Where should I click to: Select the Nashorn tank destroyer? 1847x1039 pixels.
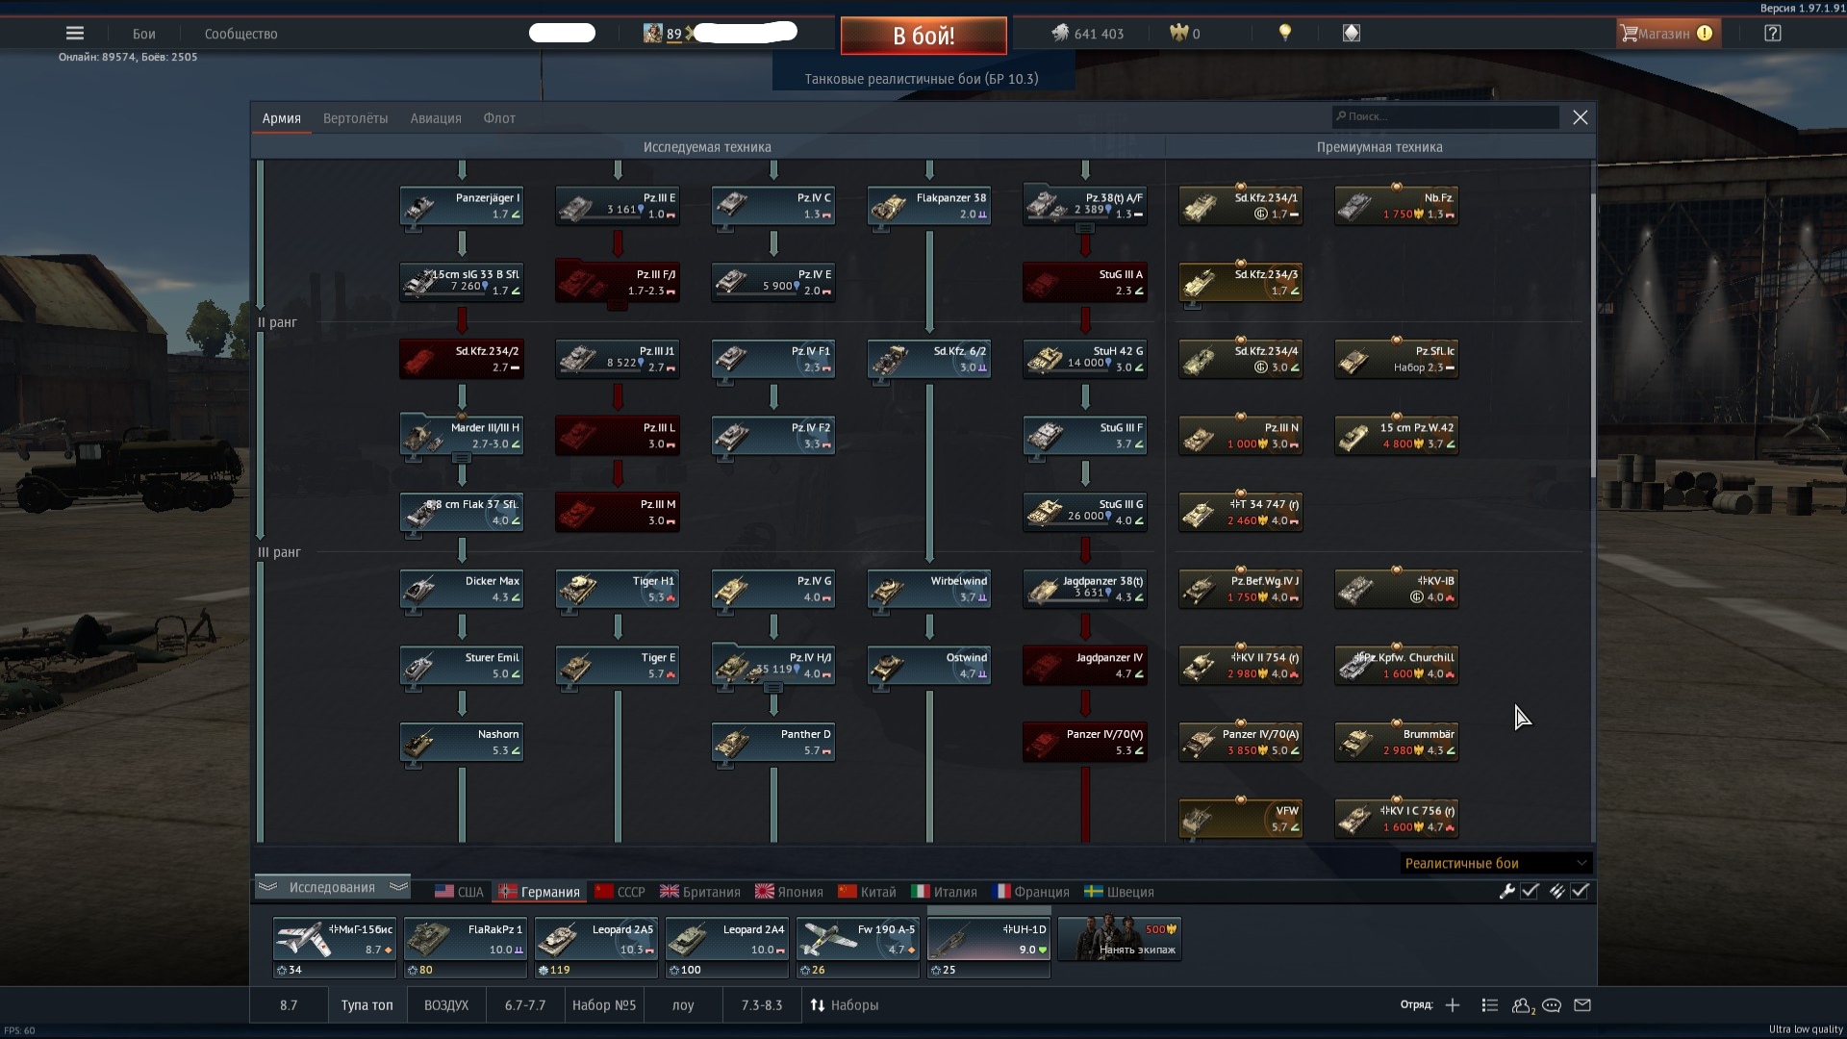pos(462,742)
